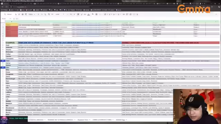Toggle strikethrough formatting
Screen dimensions: 221x124
[x=85, y=14]
